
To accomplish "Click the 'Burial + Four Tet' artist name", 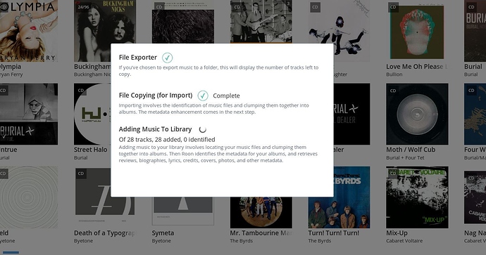I will 405,157.
